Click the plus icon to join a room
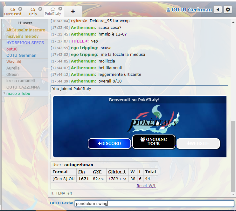236x211 pixels. [73, 11]
